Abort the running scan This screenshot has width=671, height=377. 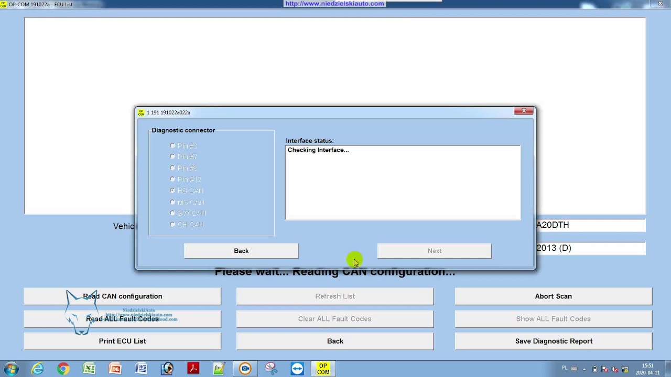click(x=554, y=296)
